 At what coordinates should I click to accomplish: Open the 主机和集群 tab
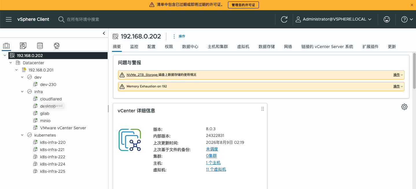(218, 47)
